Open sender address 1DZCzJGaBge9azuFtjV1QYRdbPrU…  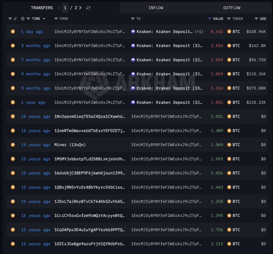tap(90, 244)
